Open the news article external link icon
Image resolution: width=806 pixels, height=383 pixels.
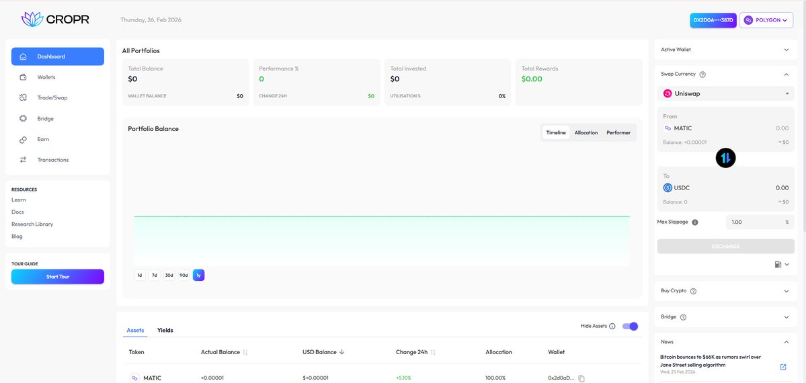[783, 367]
